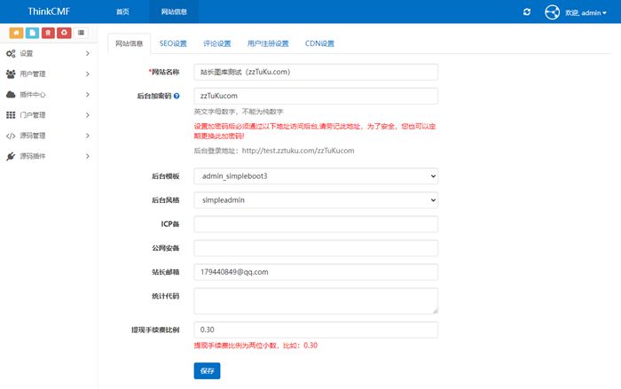Click the white list view icon
Viewport: 621px width, 389px height.
pyautogui.click(x=82, y=33)
